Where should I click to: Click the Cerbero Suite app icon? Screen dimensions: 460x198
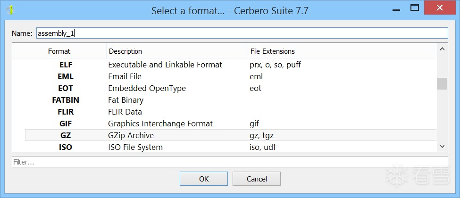pyautogui.click(x=10, y=10)
